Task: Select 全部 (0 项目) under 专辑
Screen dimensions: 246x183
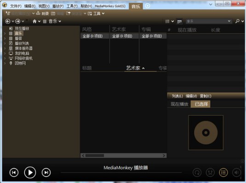Action: [153, 36]
